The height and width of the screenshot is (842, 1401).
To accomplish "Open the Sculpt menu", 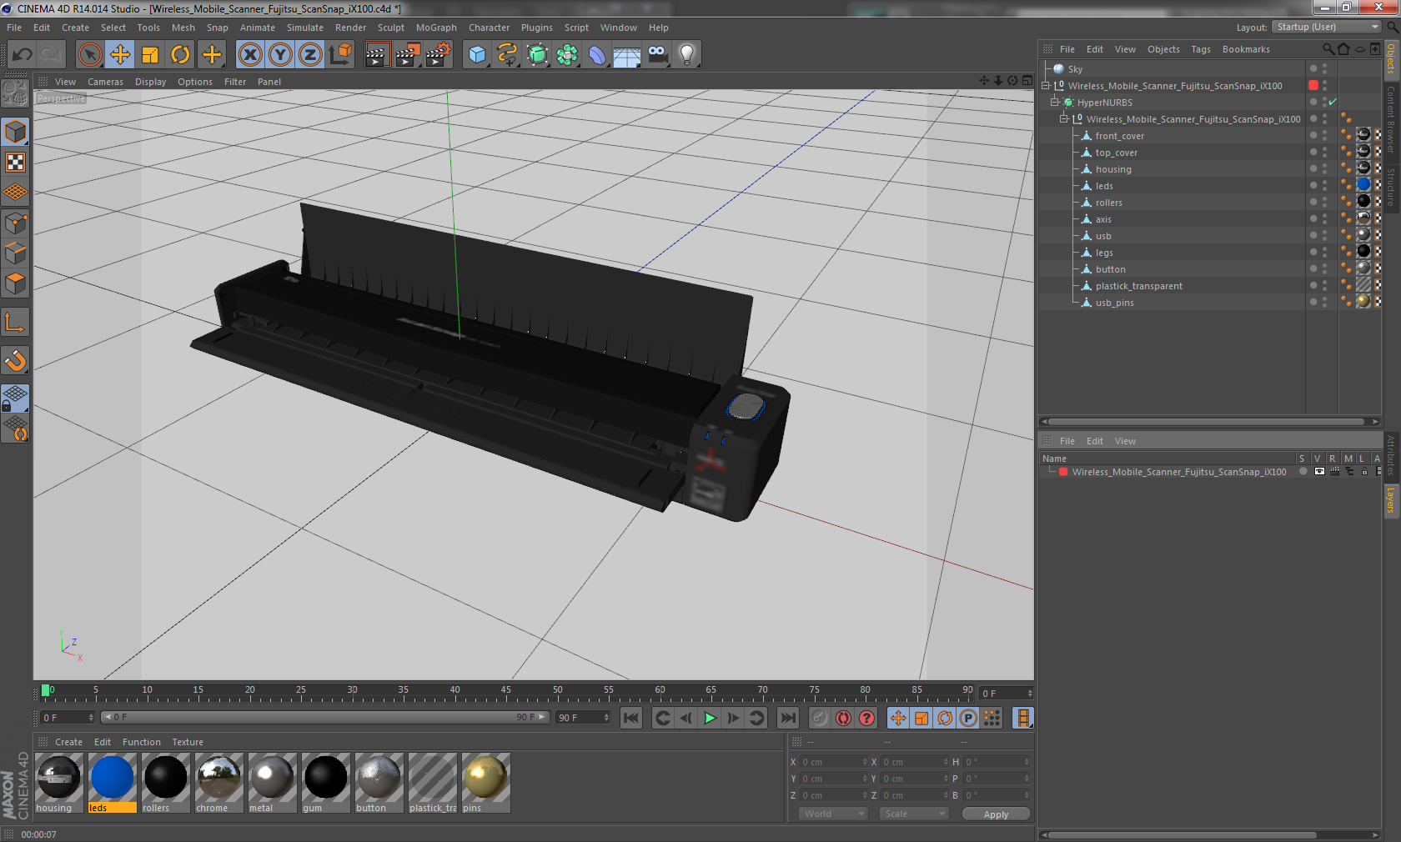I will click(390, 28).
